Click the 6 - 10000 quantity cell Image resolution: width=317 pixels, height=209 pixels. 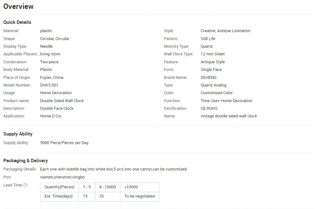point(107,187)
